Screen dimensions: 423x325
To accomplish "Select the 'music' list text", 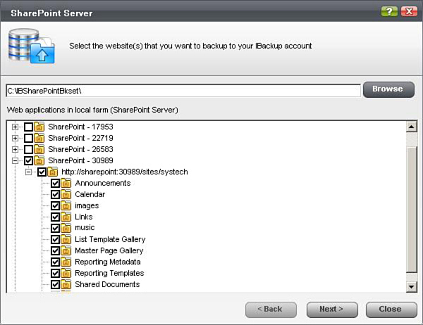I will point(85,227).
